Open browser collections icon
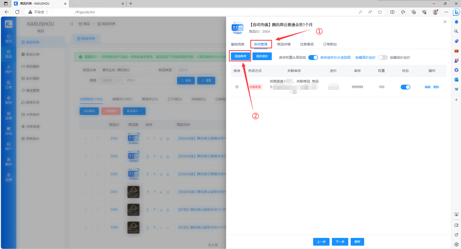The image size is (461, 249). pyautogui.click(x=414, y=12)
